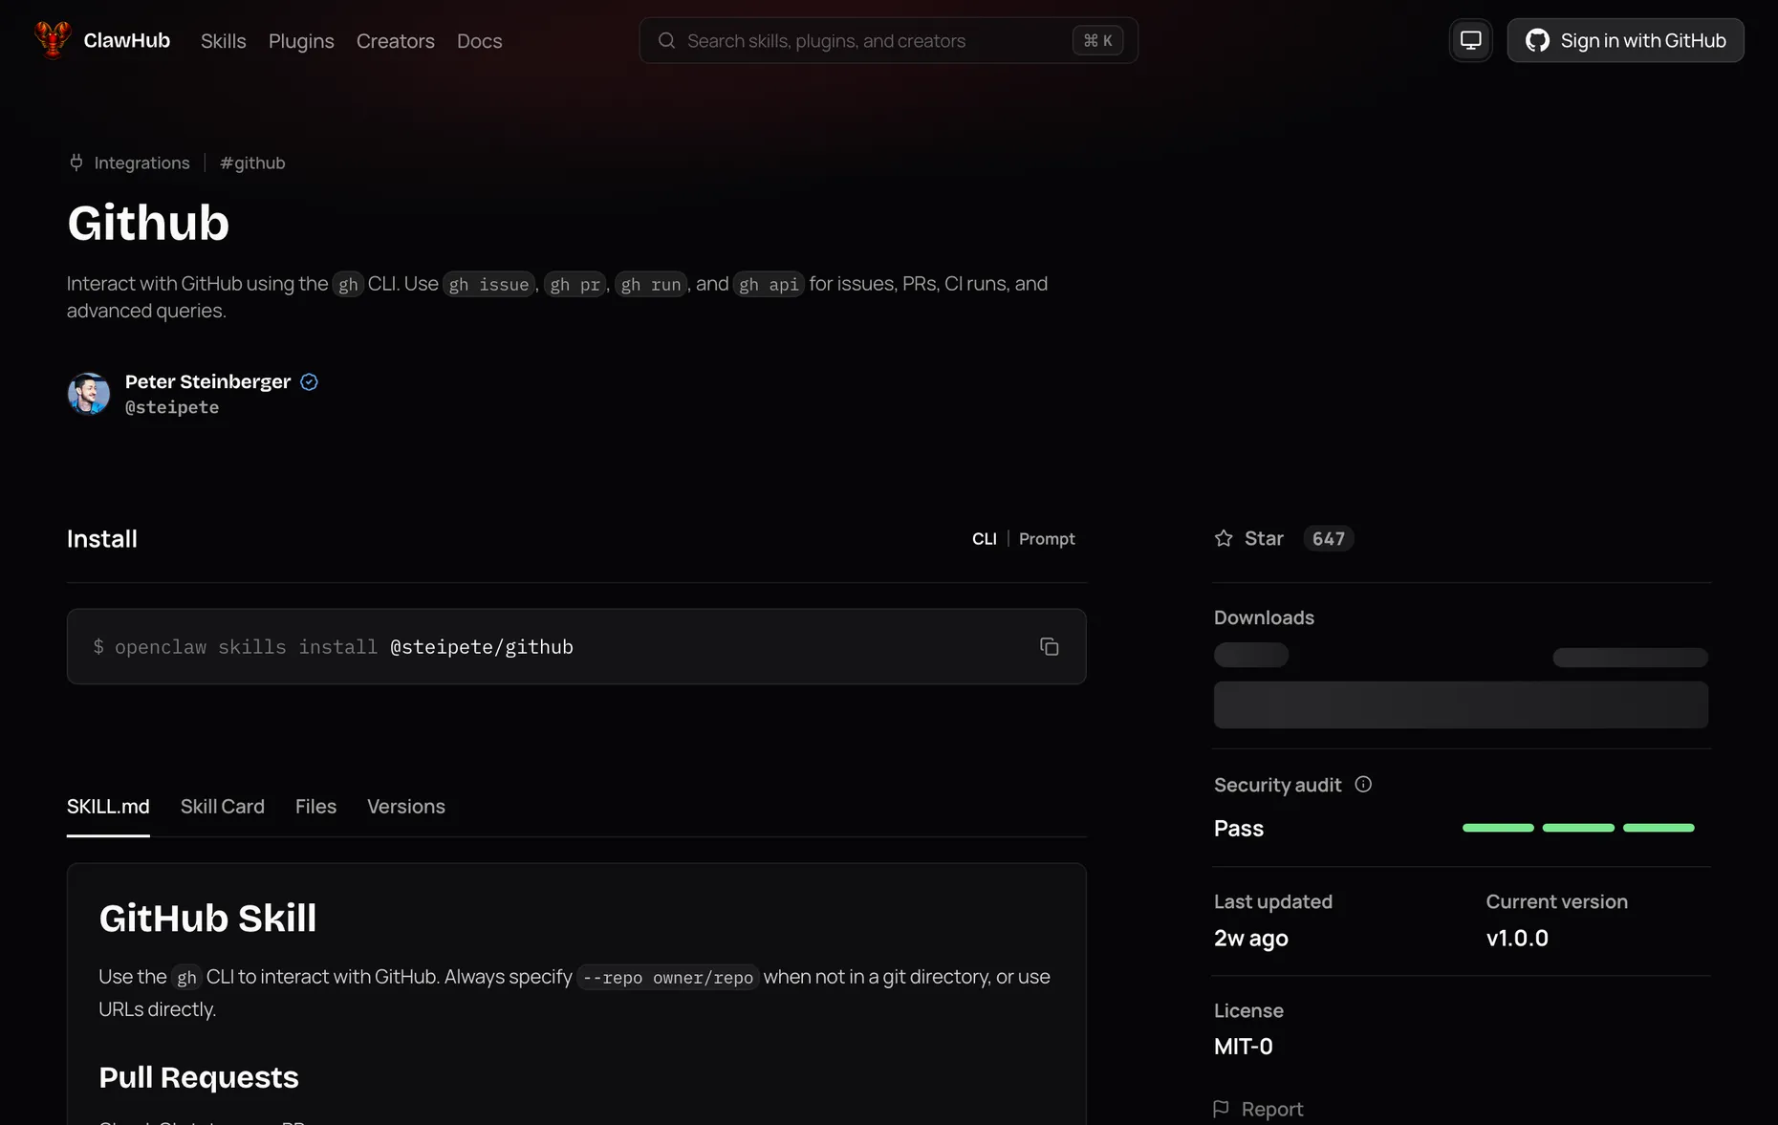Click the MIT-0 license value
The image size is (1778, 1125).
pyautogui.click(x=1243, y=1047)
